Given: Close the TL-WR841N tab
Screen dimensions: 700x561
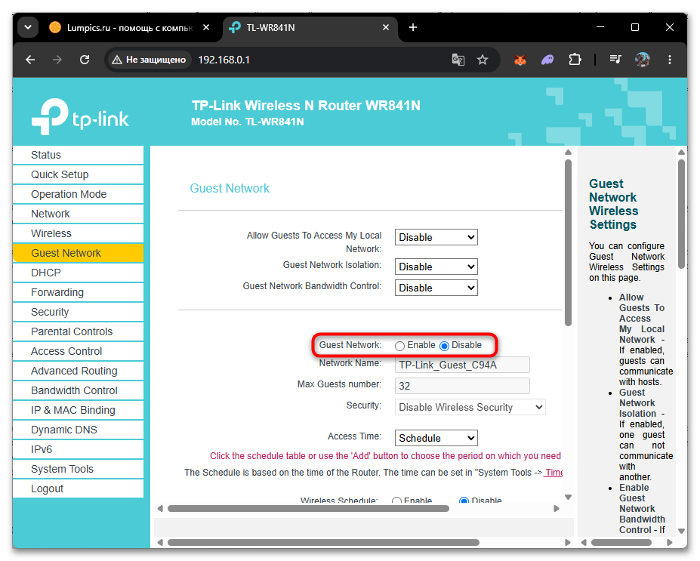Looking at the screenshot, I should pos(386,27).
